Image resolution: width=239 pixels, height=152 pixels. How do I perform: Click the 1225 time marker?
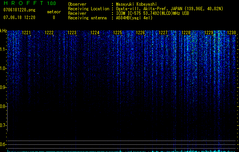[118, 33]
